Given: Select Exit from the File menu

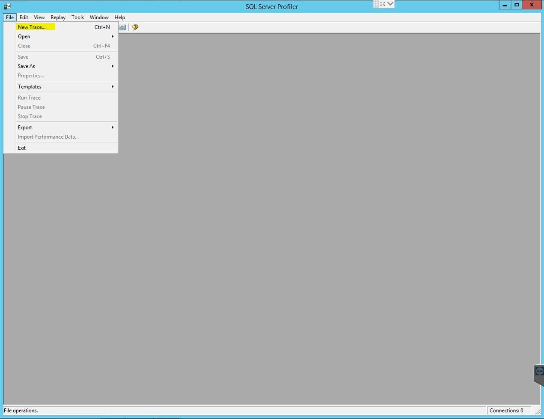Looking at the screenshot, I should pyautogui.click(x=67, y=148).
